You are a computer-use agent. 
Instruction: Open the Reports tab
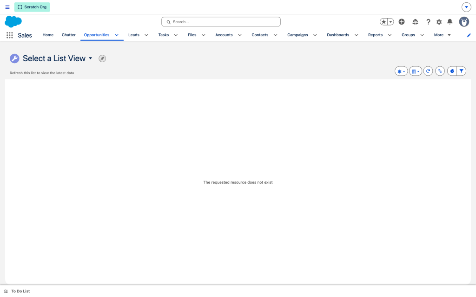coord(375,35)
